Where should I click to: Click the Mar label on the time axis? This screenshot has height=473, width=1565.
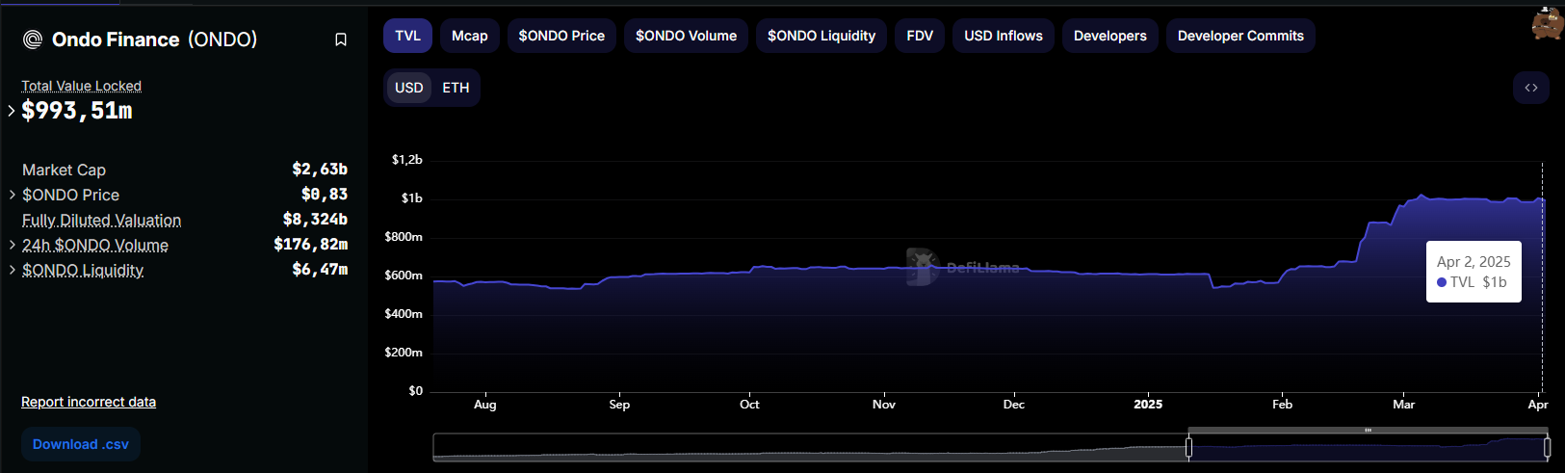pos(1404,405)
